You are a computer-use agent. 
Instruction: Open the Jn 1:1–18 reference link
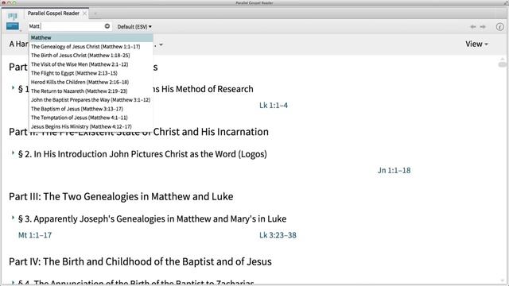coord(394,171)
